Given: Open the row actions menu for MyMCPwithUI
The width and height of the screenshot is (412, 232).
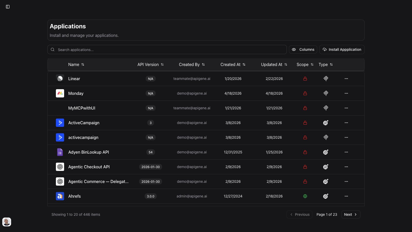Looking at the screenshot, I should [x=346, y=108].
